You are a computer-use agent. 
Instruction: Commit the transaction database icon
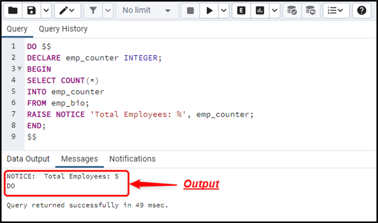point(292,11)
